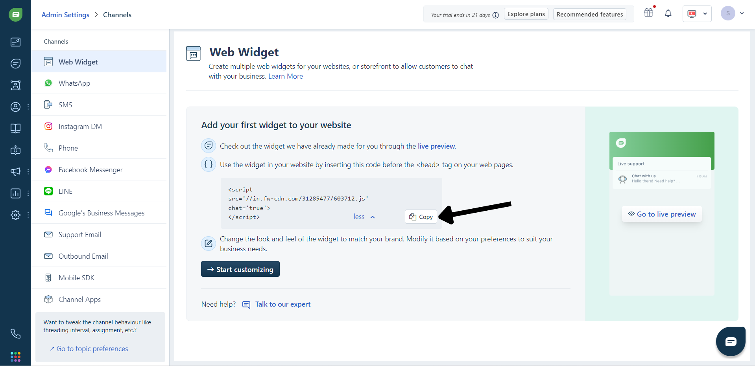755x366 pixels.
Task: Click the curly braces code icon
Action: (209, 164)
